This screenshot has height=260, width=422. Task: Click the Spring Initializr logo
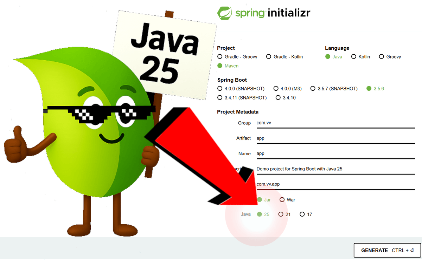[264, 13]
